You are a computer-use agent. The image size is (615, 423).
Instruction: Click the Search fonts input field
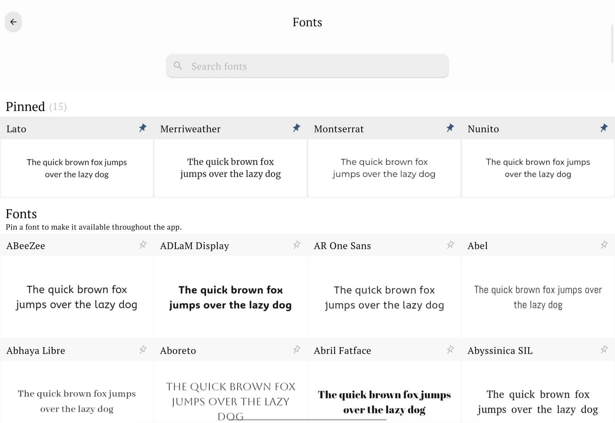307,66
